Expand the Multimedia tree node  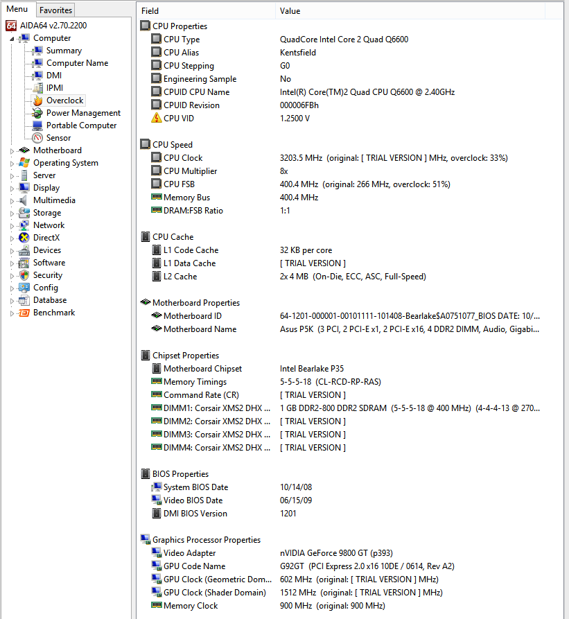(12, 201)
